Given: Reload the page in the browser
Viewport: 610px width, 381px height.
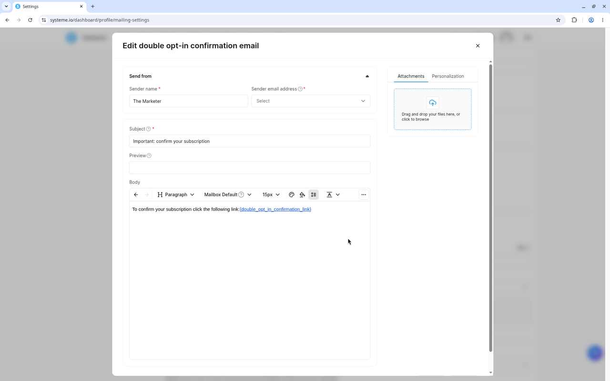Looking at the screenshot, I should click(x=30, y=20).
